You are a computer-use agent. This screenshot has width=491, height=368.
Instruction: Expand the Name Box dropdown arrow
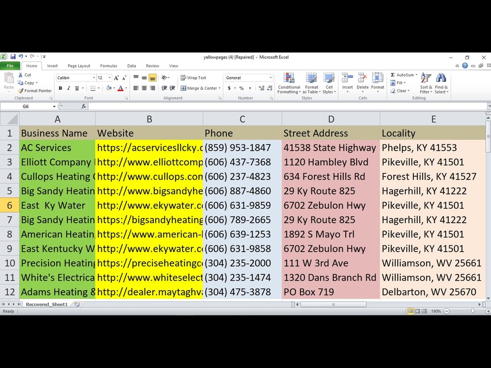click(54, 106)
